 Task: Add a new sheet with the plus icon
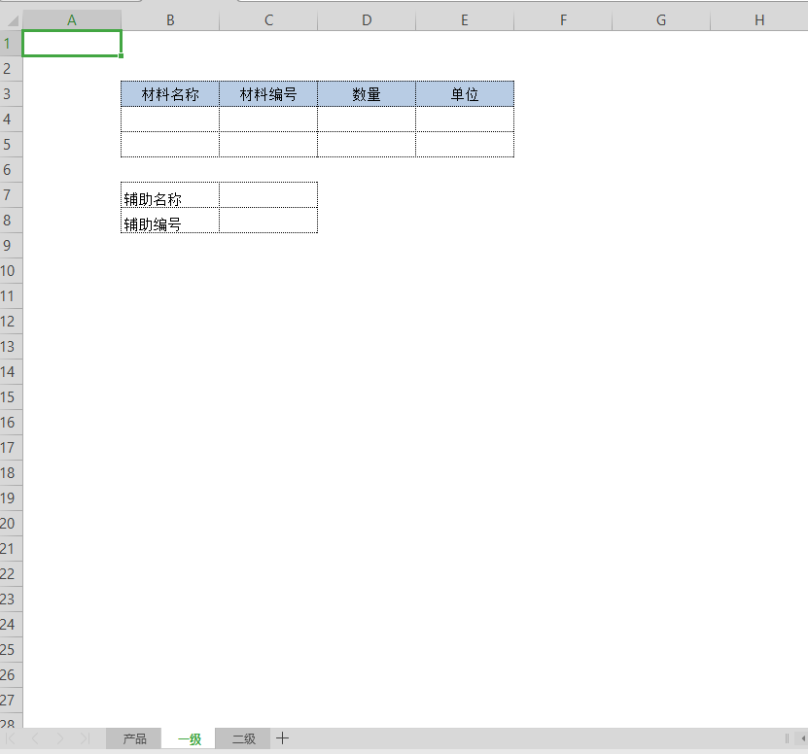pos(282,738)
